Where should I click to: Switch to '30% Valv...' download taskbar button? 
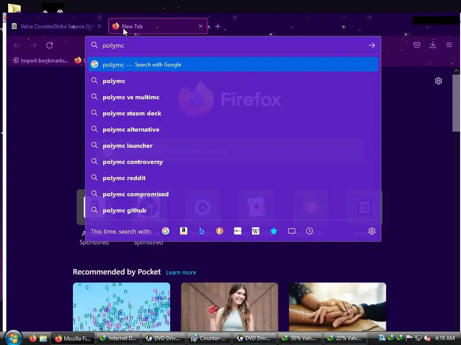pos(299,338)
